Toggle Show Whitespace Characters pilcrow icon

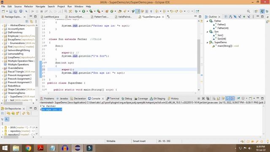151,11
